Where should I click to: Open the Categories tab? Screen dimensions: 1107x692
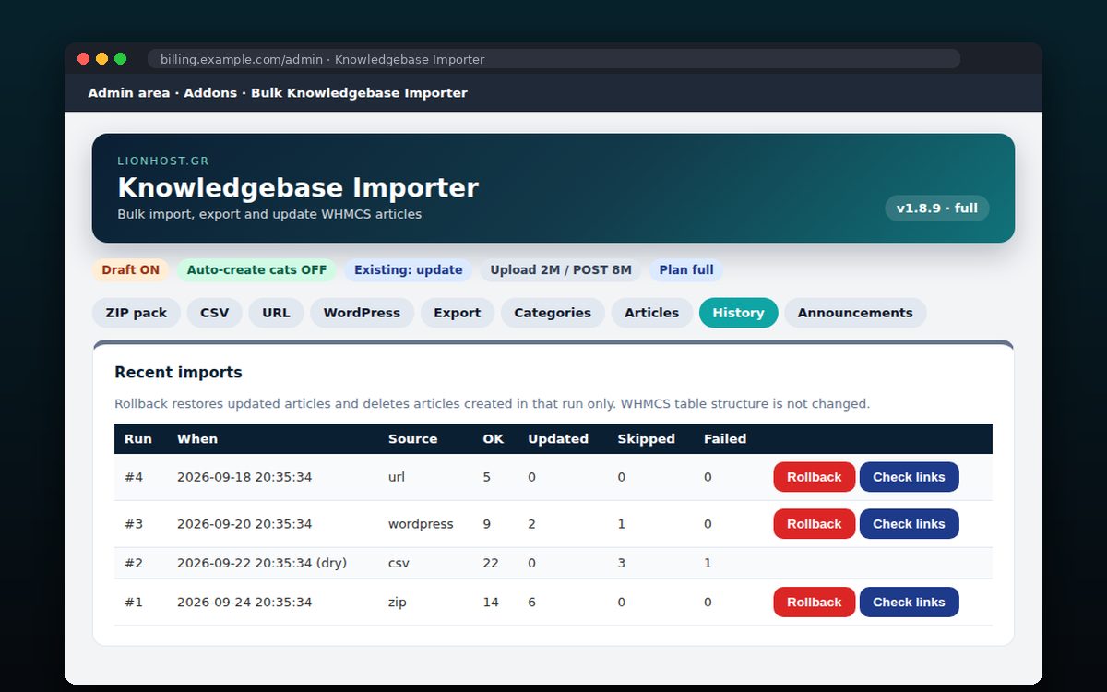(x=553, y=313)
